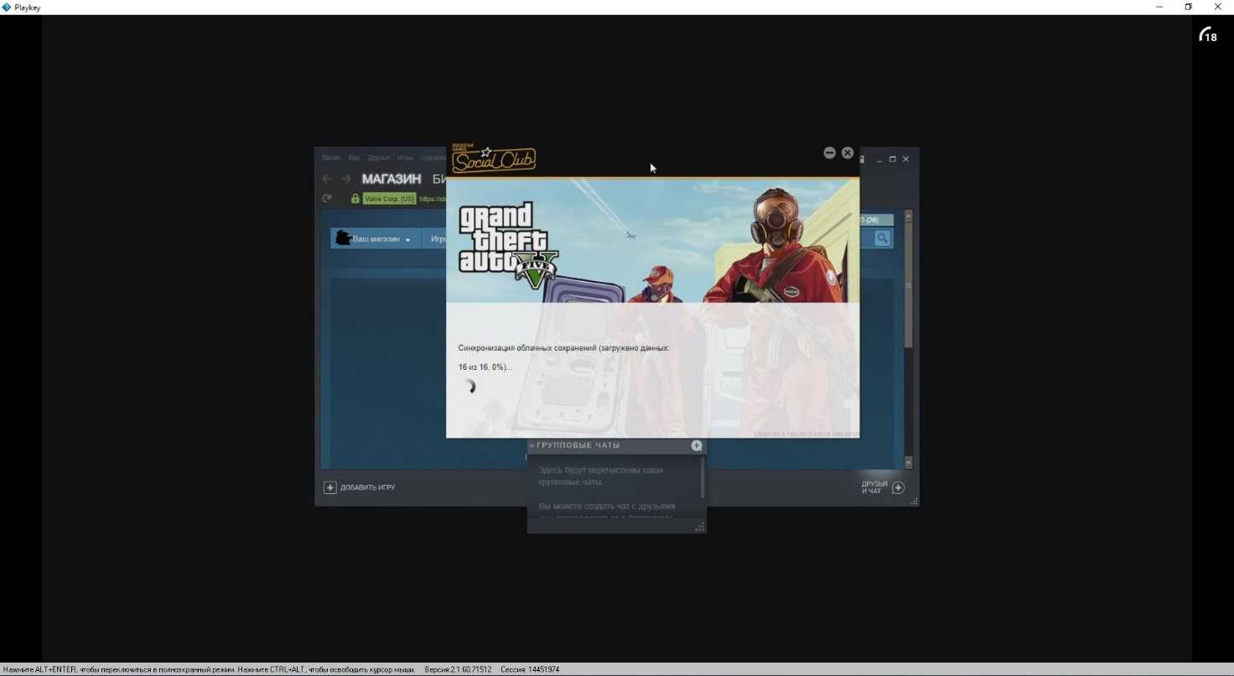Collapse the Групповые чаты section
Viewport: 1234px width, 676px height.
pos(532,445)
